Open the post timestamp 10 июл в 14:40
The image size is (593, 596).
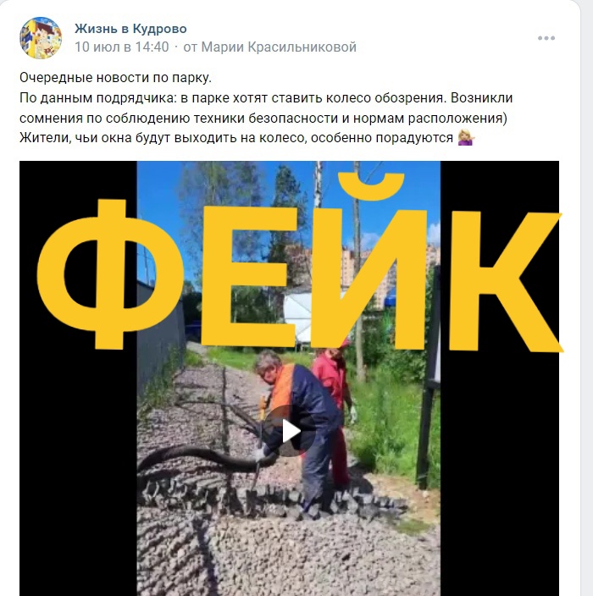(x=122, y=47)
